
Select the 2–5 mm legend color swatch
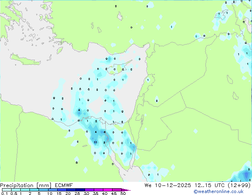34,190
